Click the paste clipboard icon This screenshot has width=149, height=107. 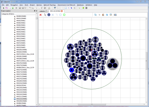103,15
